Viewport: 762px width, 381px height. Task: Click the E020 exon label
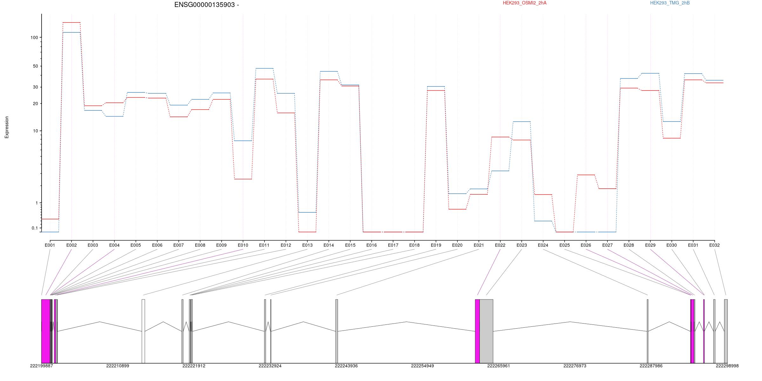pos(457,245)
